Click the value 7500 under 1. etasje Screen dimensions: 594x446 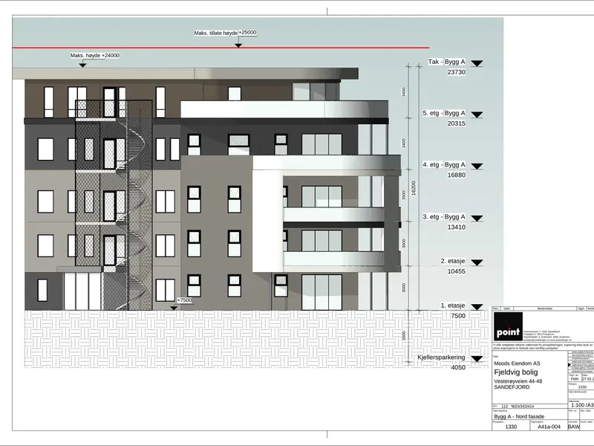coord(458,315)
